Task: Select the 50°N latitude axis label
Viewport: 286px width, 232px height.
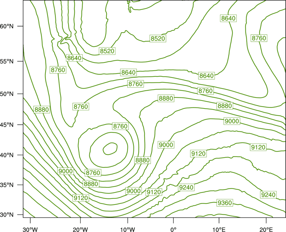Action: click(x=7, y=94)
